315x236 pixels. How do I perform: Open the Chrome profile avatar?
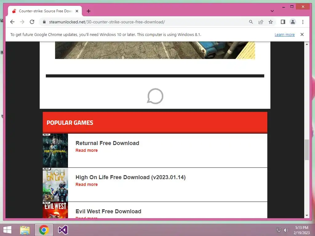(x=293, y=22)
